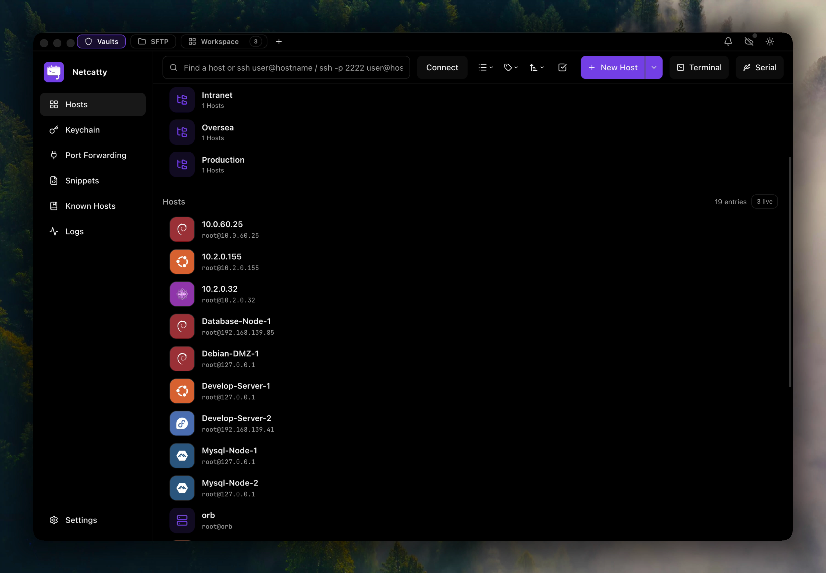Screen dimensions: 826x573
Task: Open the Logs activity view
Action: [x=74, y=232]
